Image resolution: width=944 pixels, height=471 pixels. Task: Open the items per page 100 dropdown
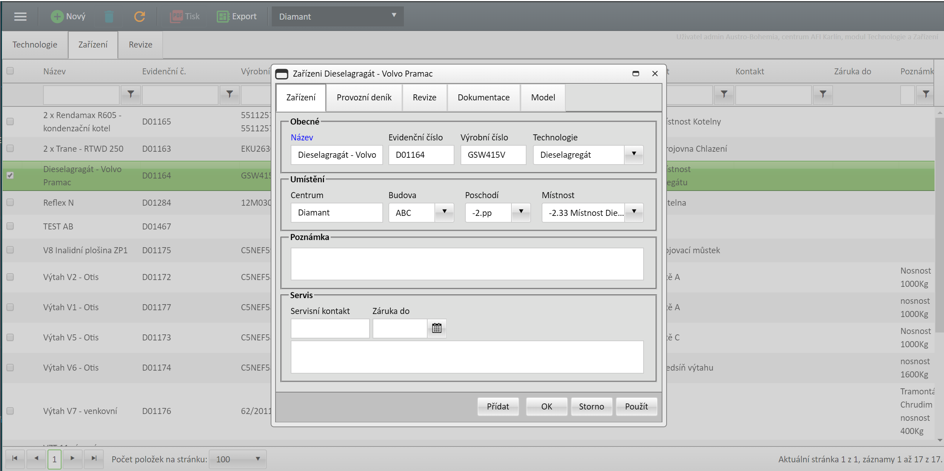point(238,459)
